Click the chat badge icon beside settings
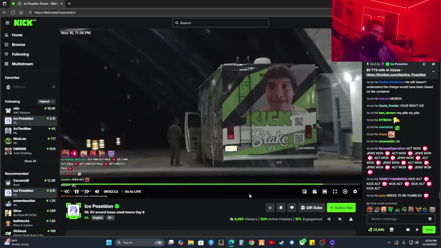This screenshot has height=248, width=441. [408, 230]
